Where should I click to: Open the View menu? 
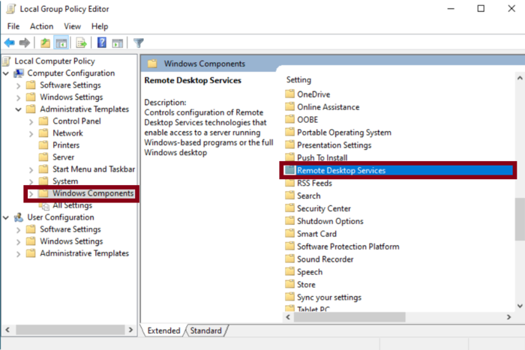pyautogui.click(x=72, y=26)
